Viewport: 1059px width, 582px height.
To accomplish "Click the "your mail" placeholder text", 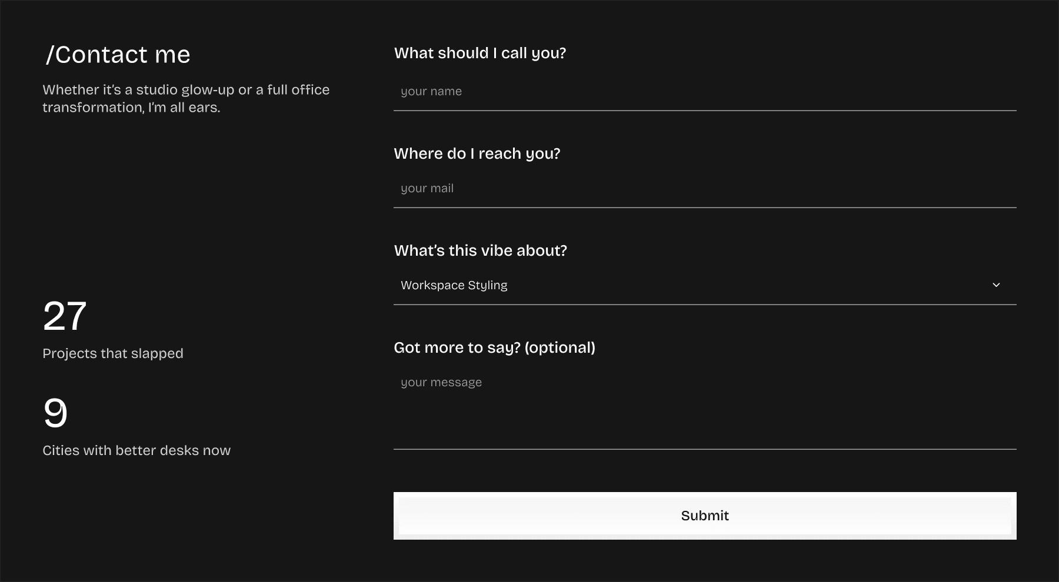I will point(427,189).
